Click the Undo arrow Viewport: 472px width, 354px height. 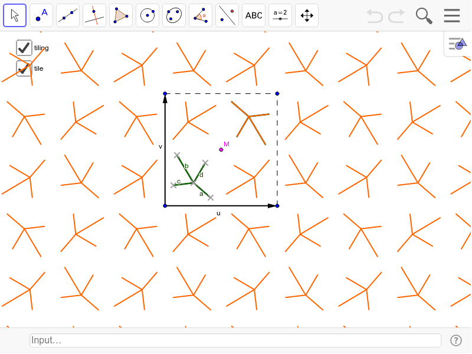(x=375, y=16)
